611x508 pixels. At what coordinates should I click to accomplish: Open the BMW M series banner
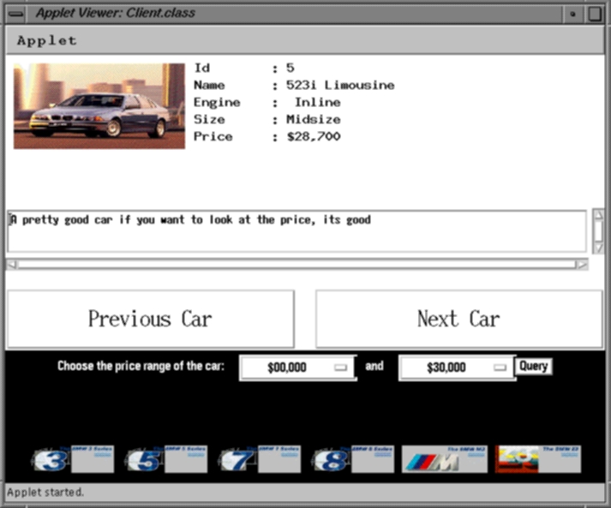445,459
